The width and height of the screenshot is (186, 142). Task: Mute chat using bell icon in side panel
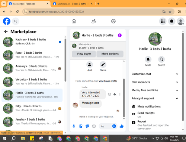tap(148, 59)
